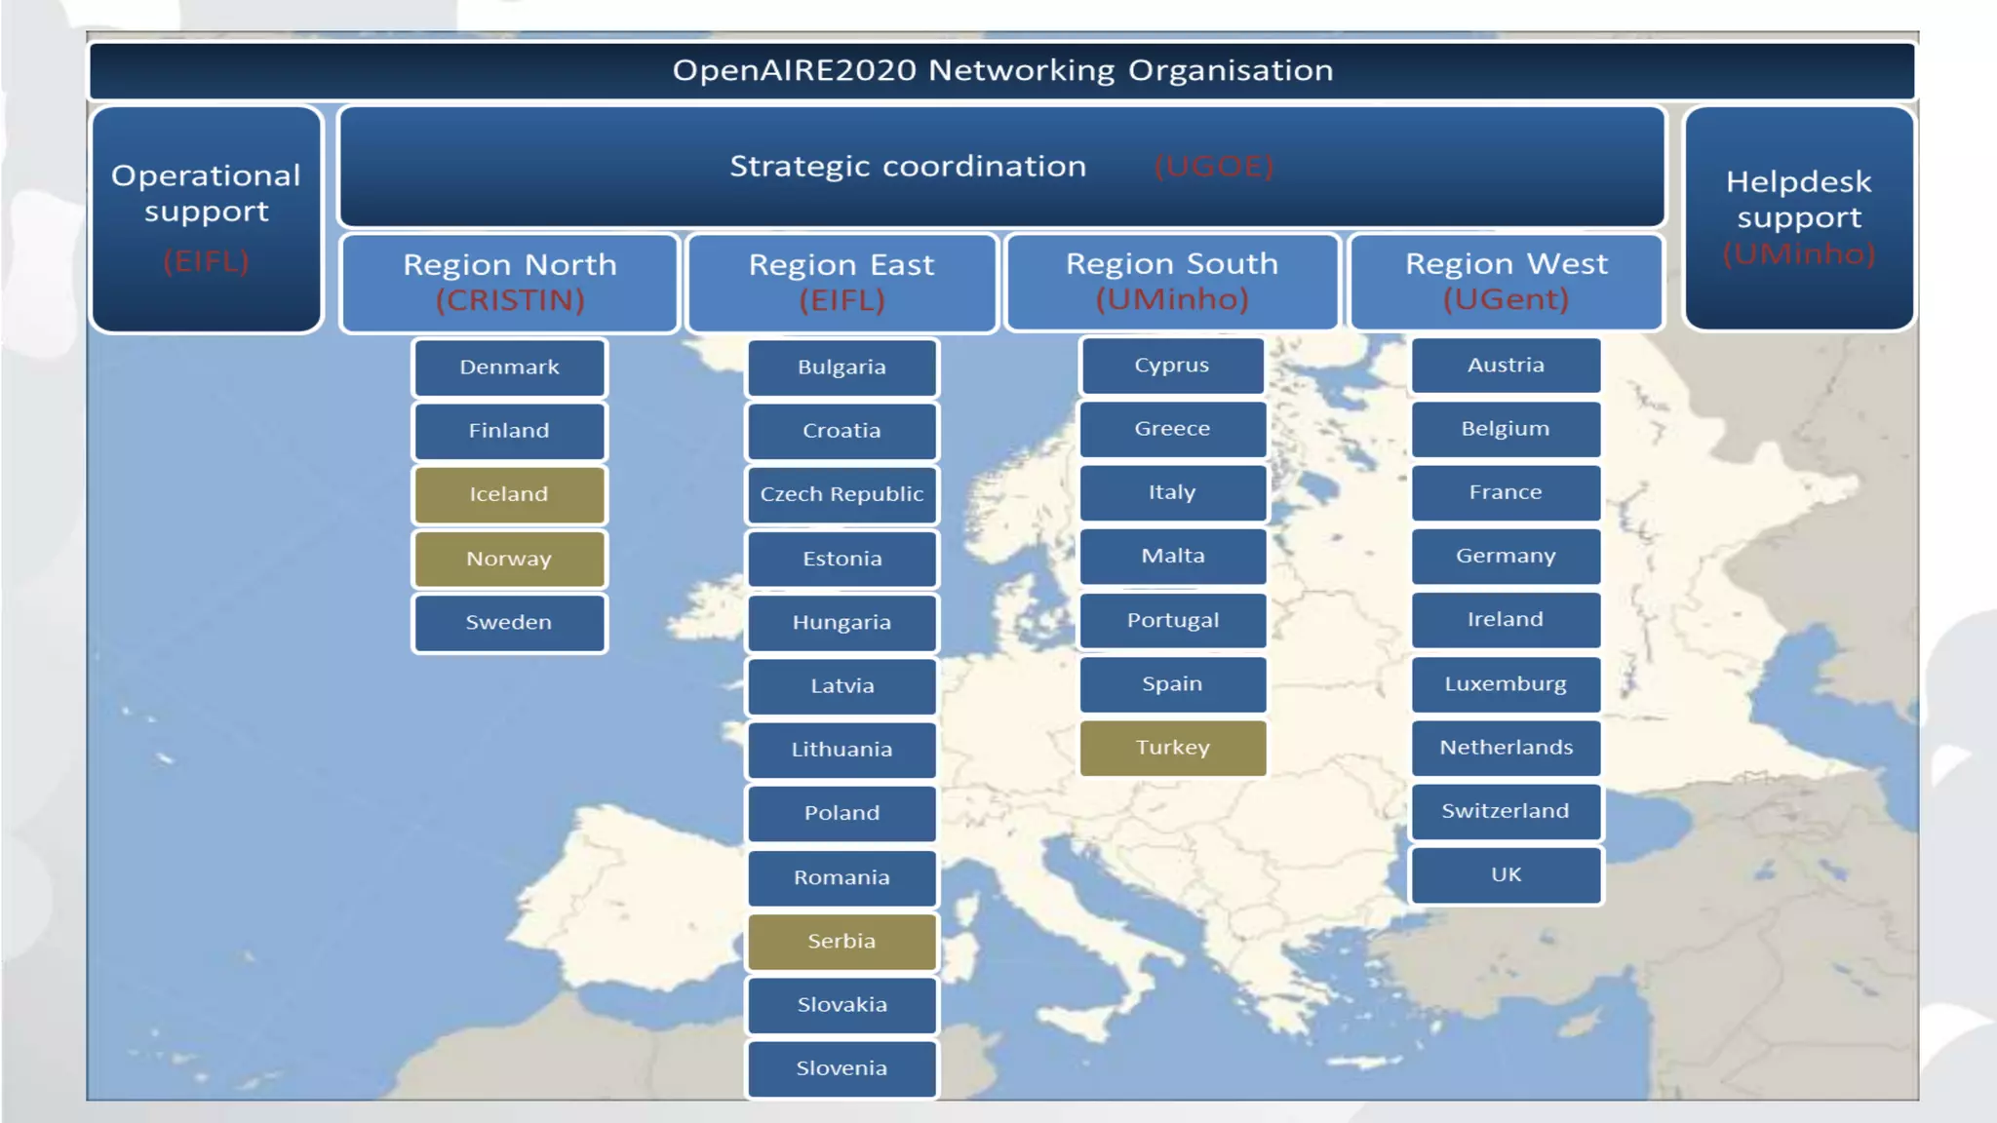This screenshot has height=1123, width=1997.
Task: Click the gold Turkey country box
Action: (x=1172, y=748)
